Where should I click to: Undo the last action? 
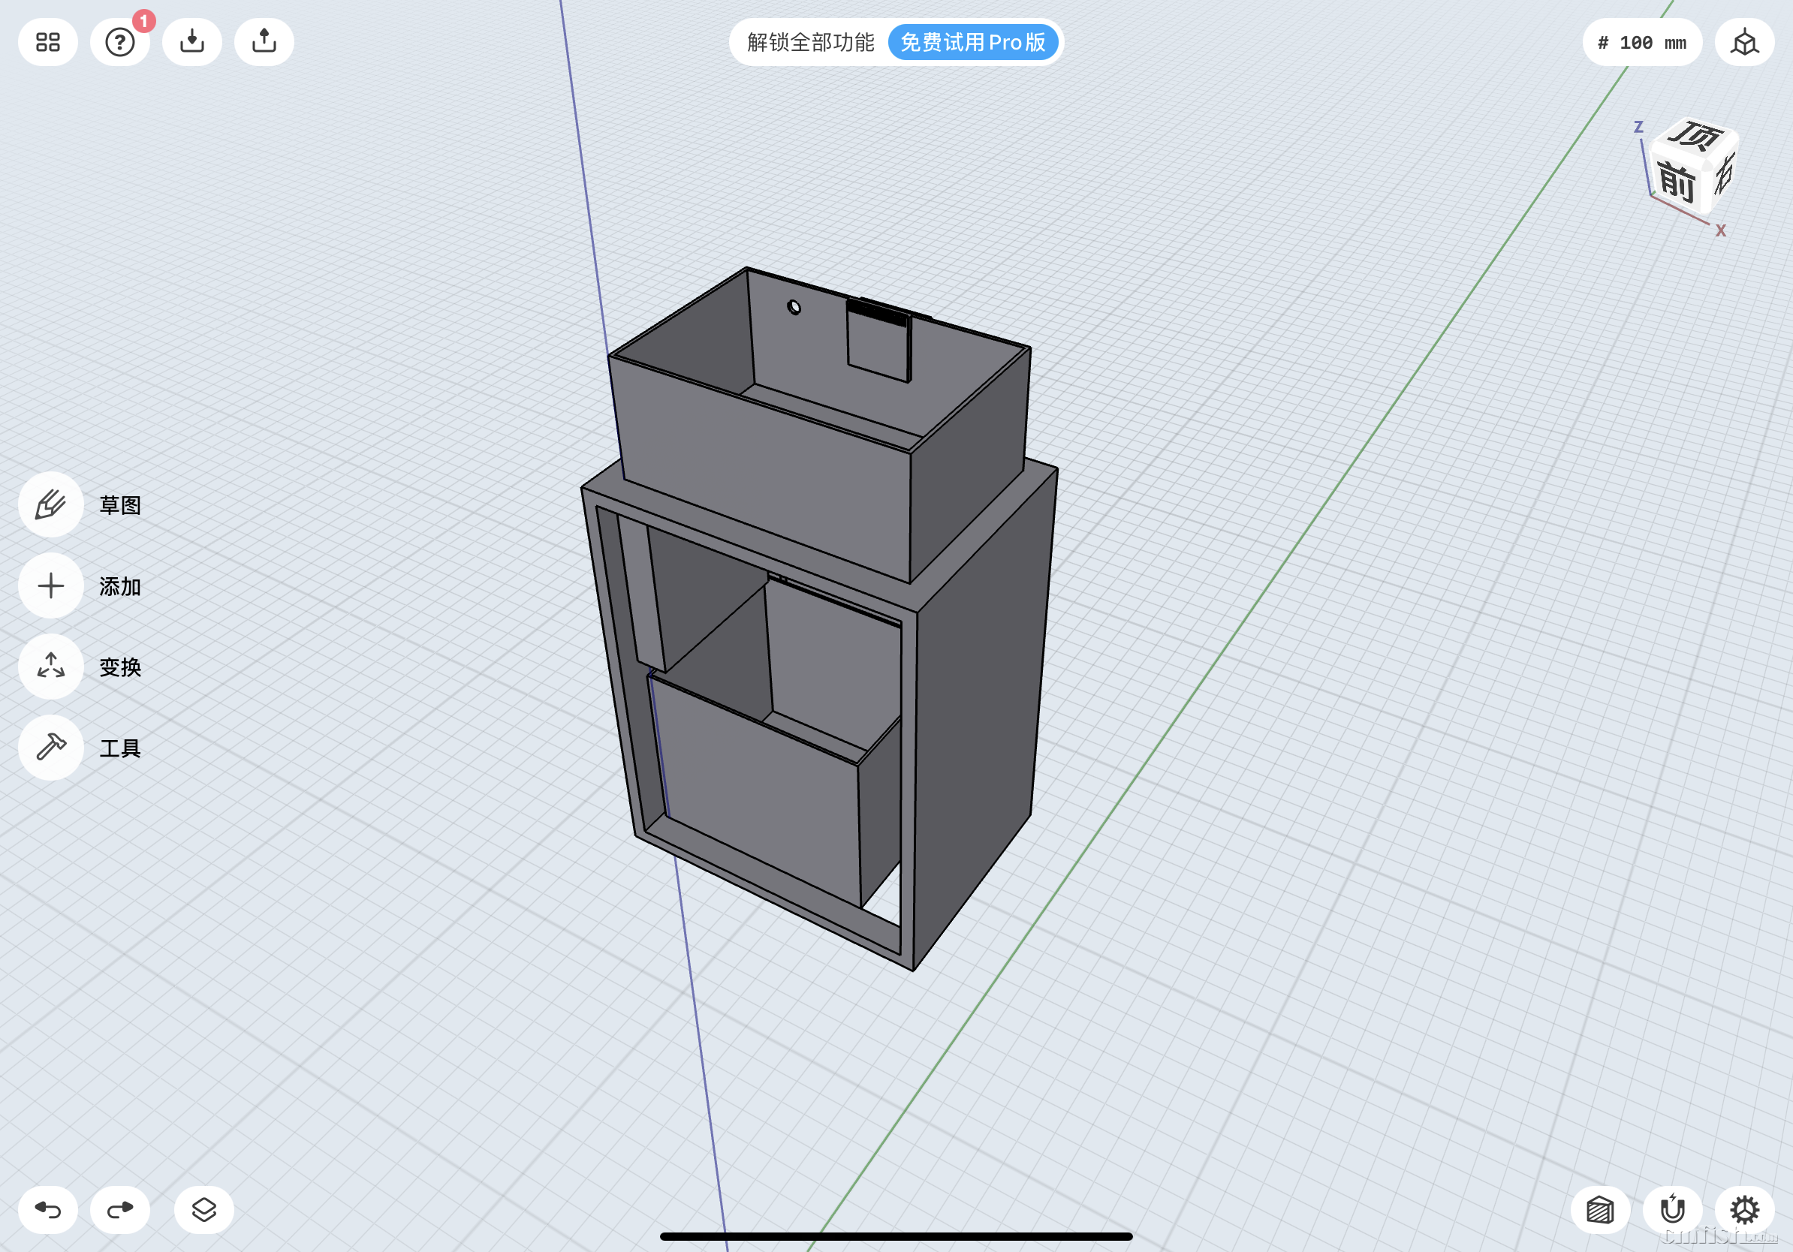tap(47, 1209)
